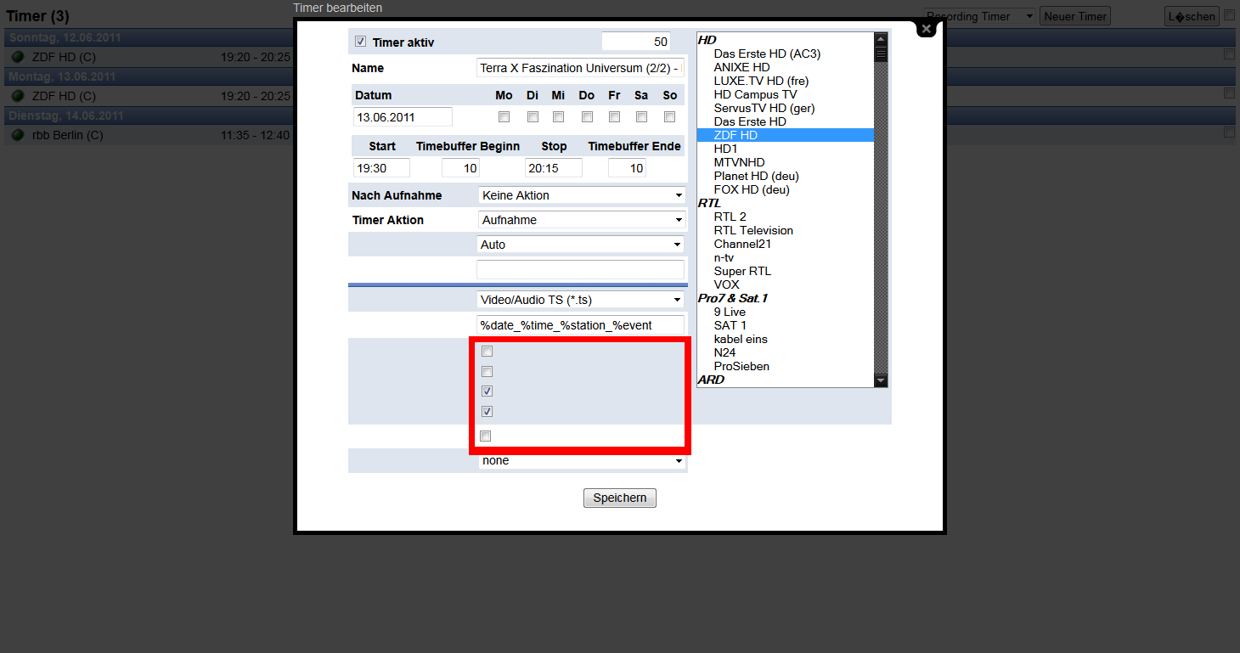The image size is (1240, 653).
Task: Click the Start time field 19:30
Action: 381,168
